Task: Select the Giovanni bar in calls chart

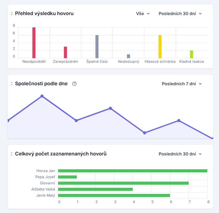Action: click(123, 183)
